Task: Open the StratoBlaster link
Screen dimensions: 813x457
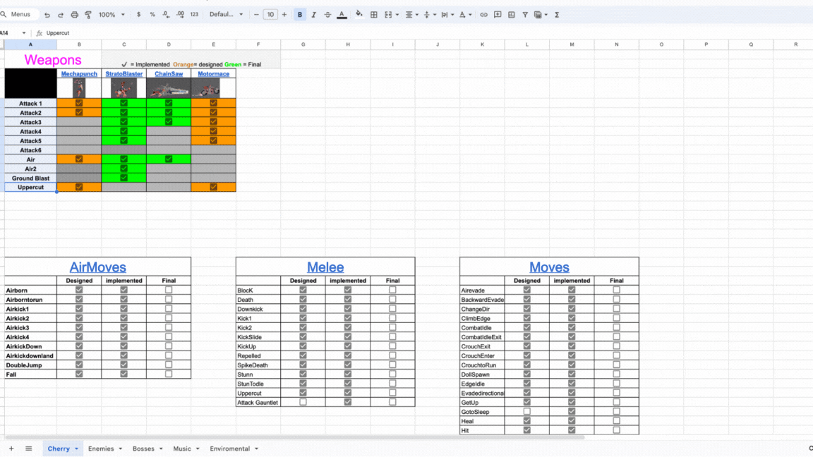Action: 124,74
